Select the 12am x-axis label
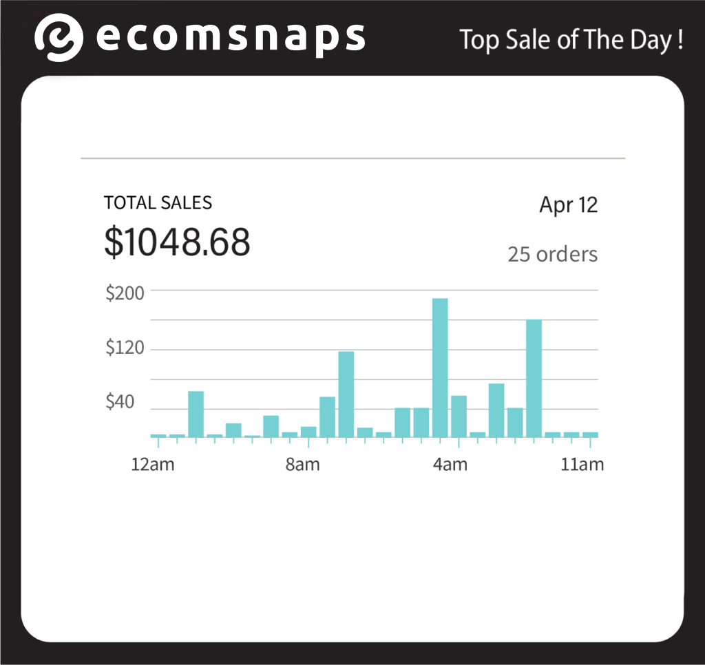This screenshot has width=705, height=665. [152, 464]
